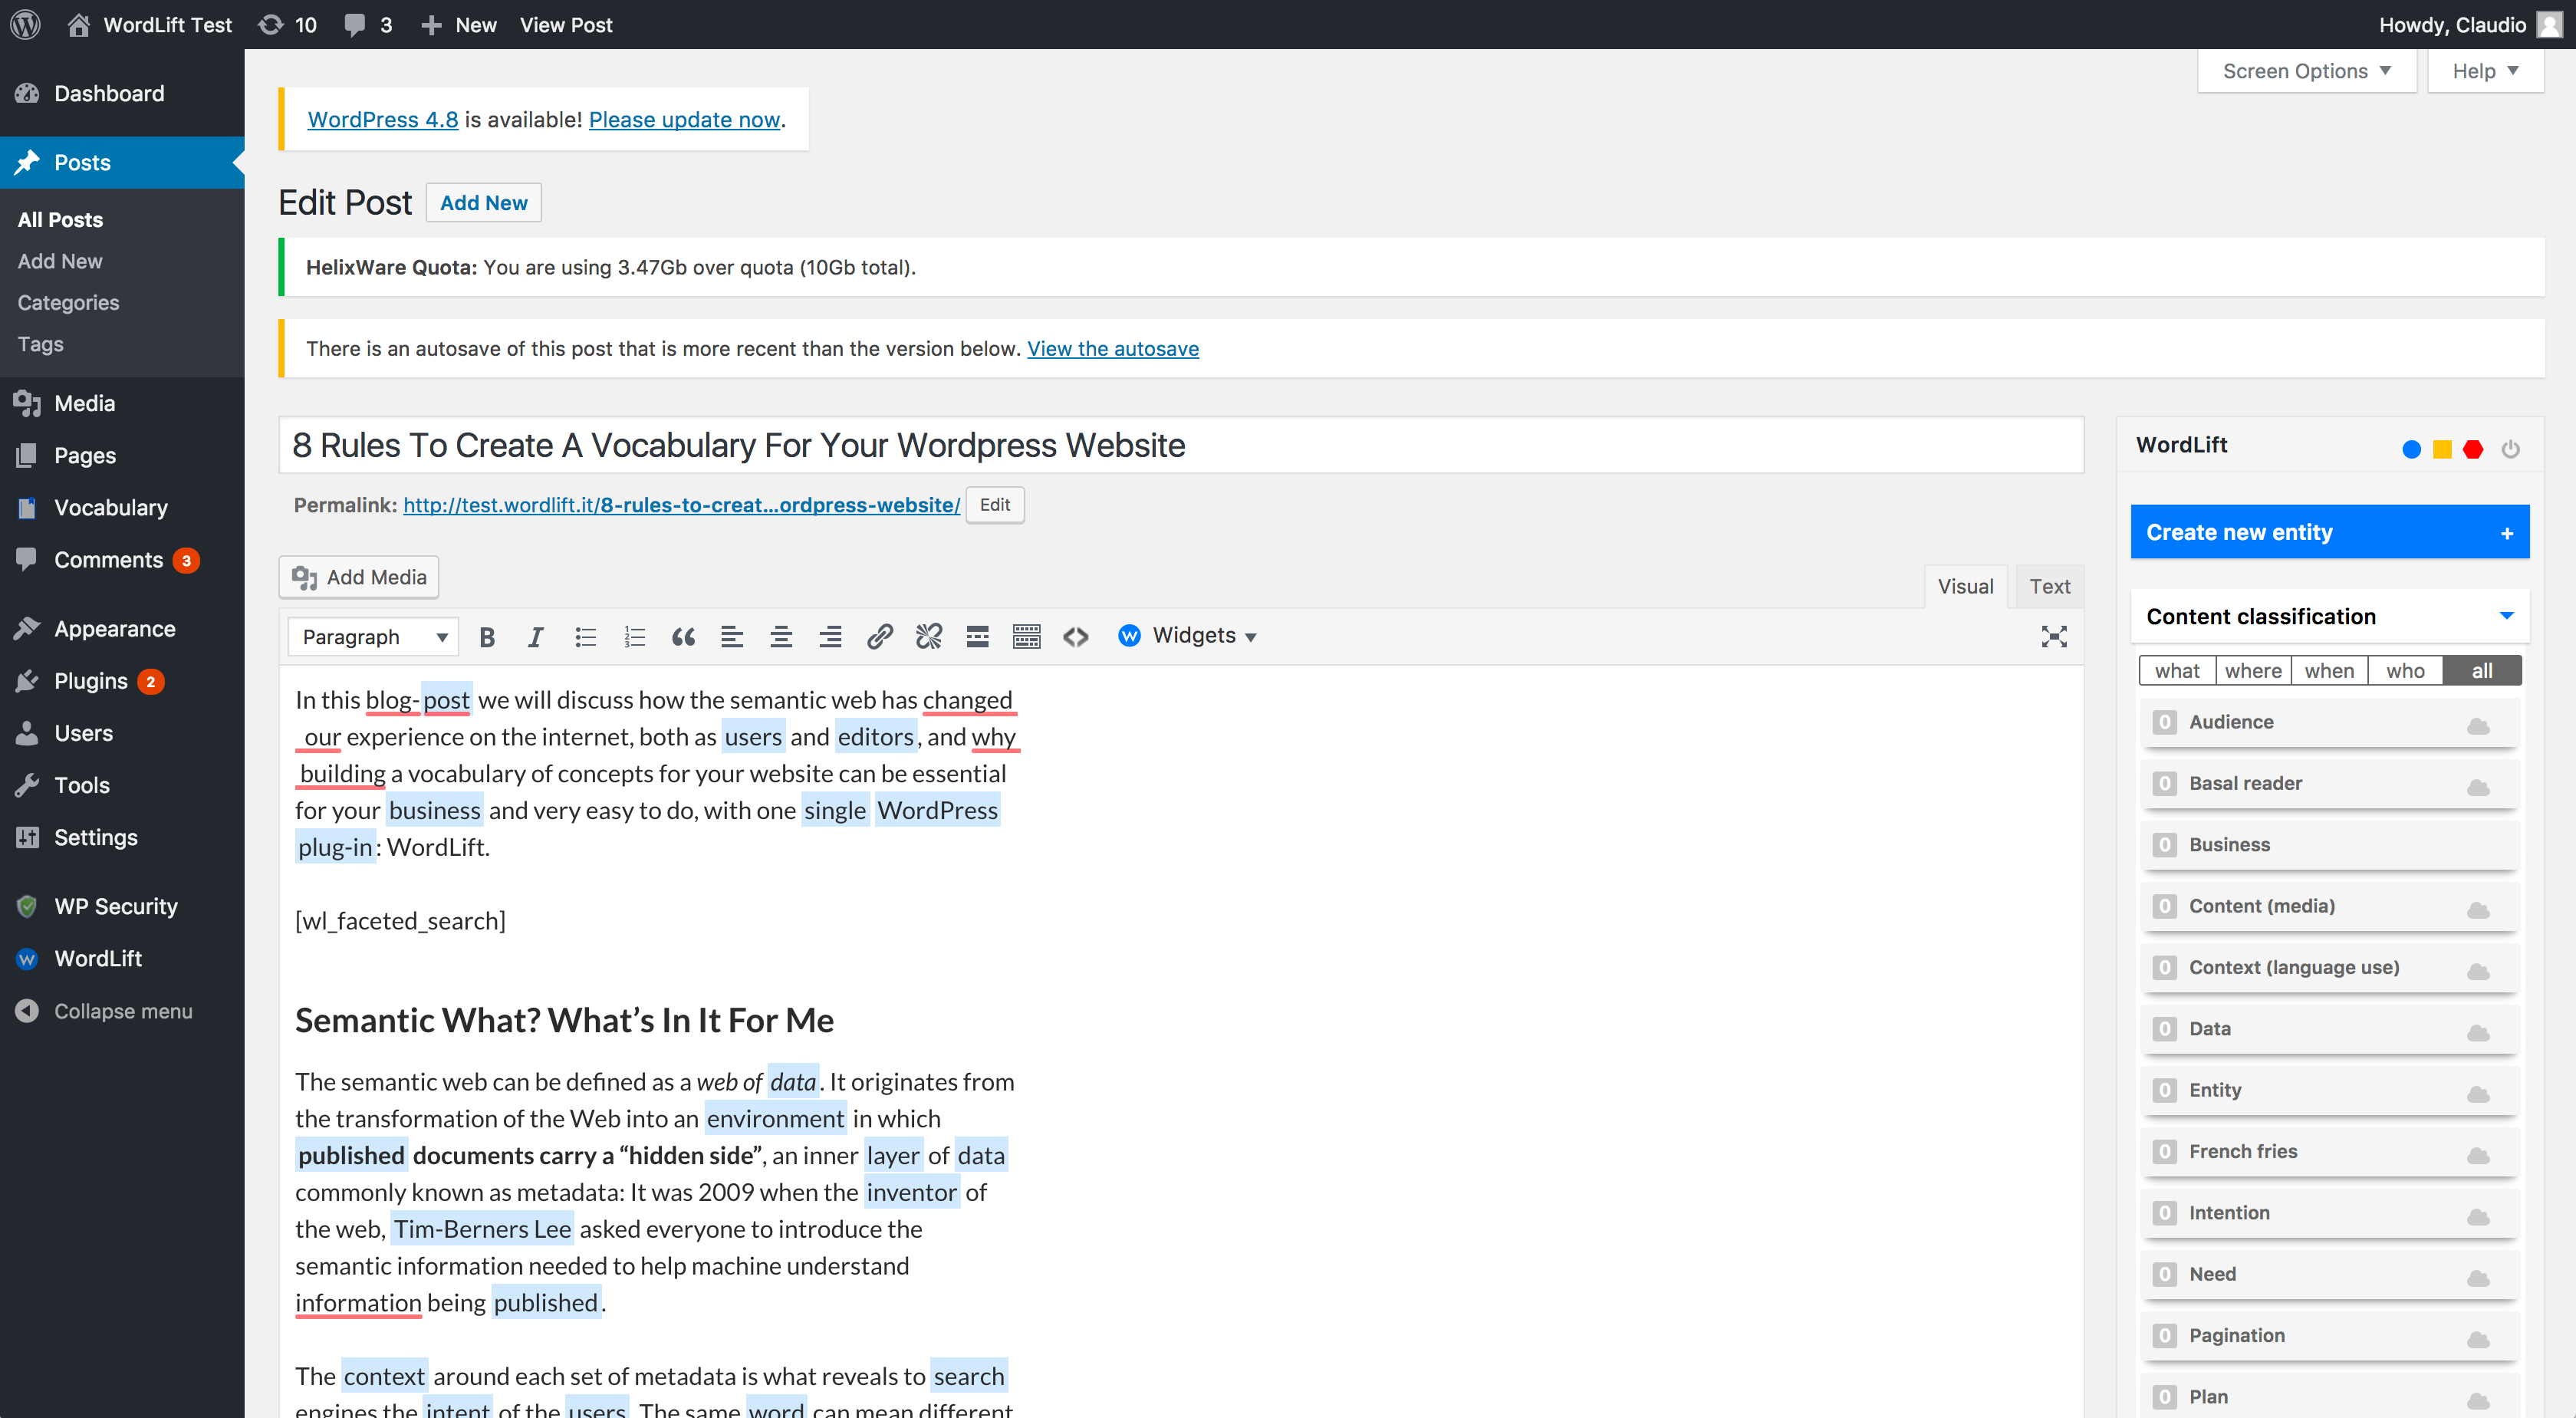Apply center alignment to text

tap(781, 636)
